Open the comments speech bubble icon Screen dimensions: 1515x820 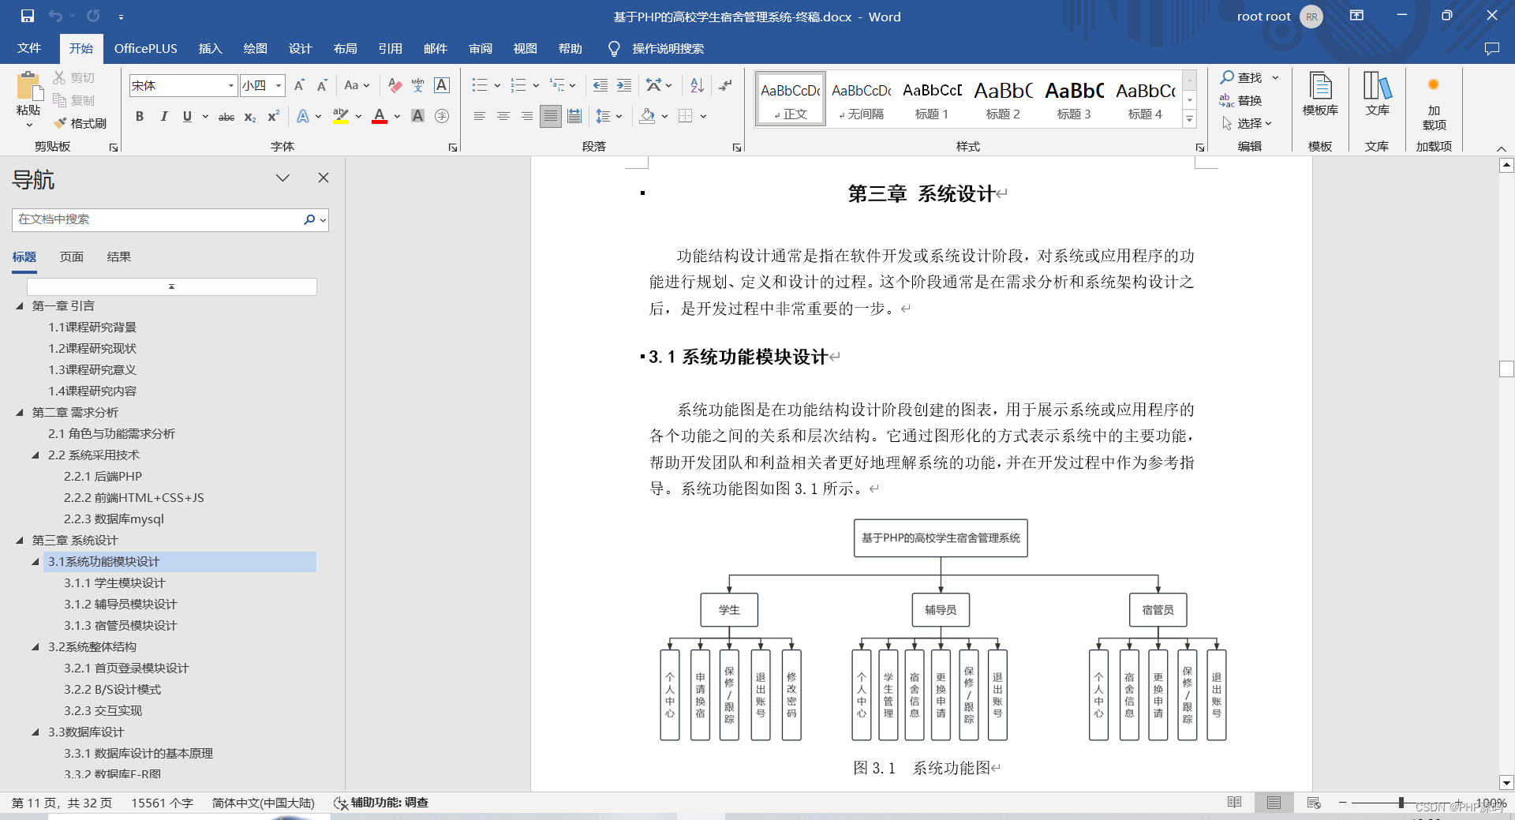pyautogui.click(x=1491, y=49)
